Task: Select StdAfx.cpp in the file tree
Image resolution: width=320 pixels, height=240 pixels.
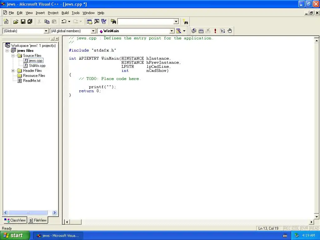Action: tap(37, 66)
